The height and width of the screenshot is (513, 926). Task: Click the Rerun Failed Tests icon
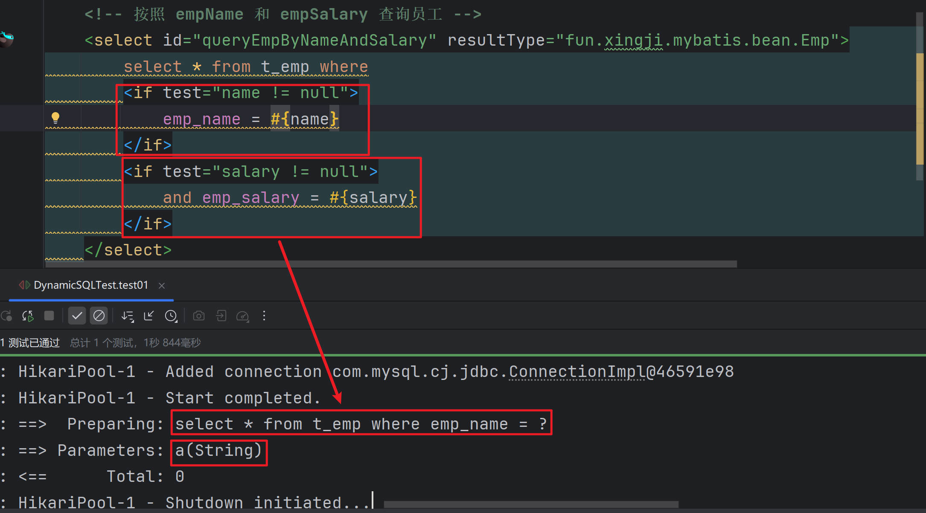(x=27, y=316)
